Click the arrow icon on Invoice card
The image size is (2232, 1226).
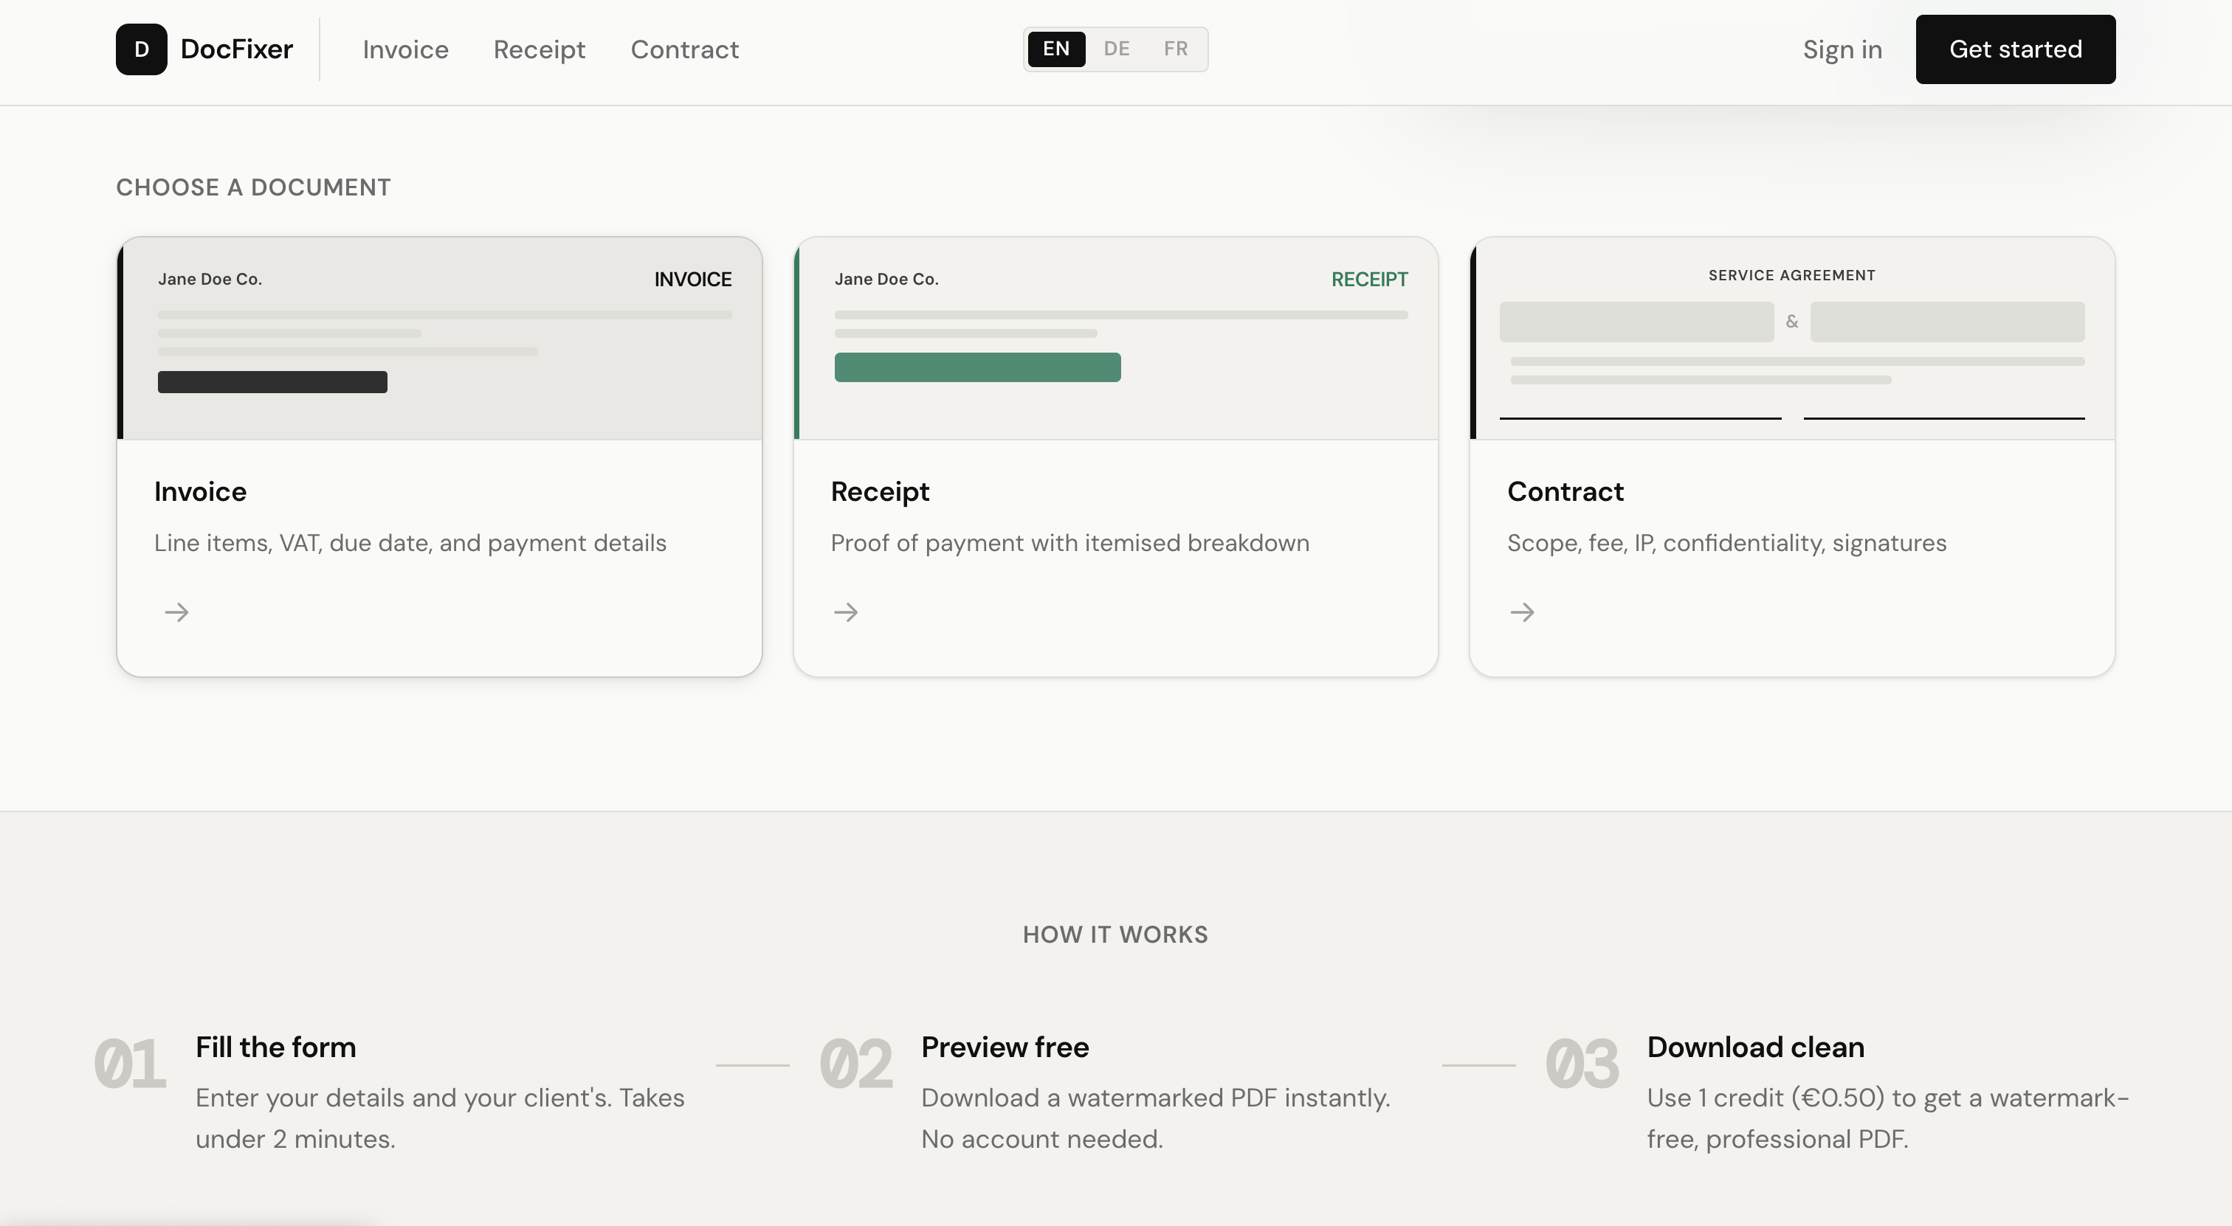pos(176,612)
